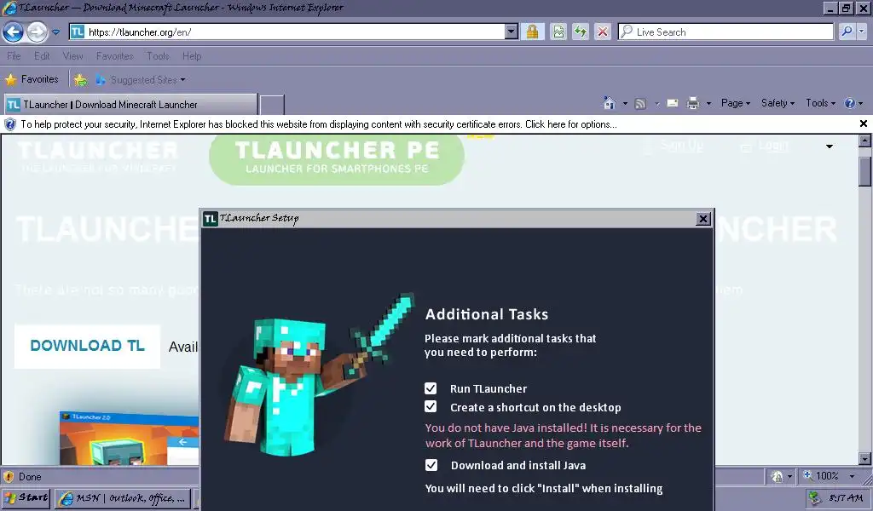Viewport: 873px width, 511px height.
Task: Click the page scrollbar up arrow
Action: point(864,141)
